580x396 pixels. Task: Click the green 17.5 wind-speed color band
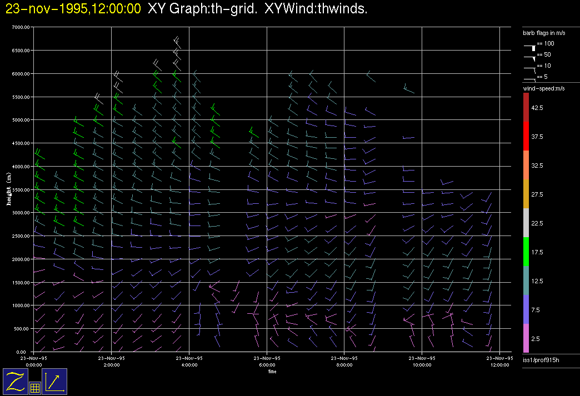coord(526,252)
